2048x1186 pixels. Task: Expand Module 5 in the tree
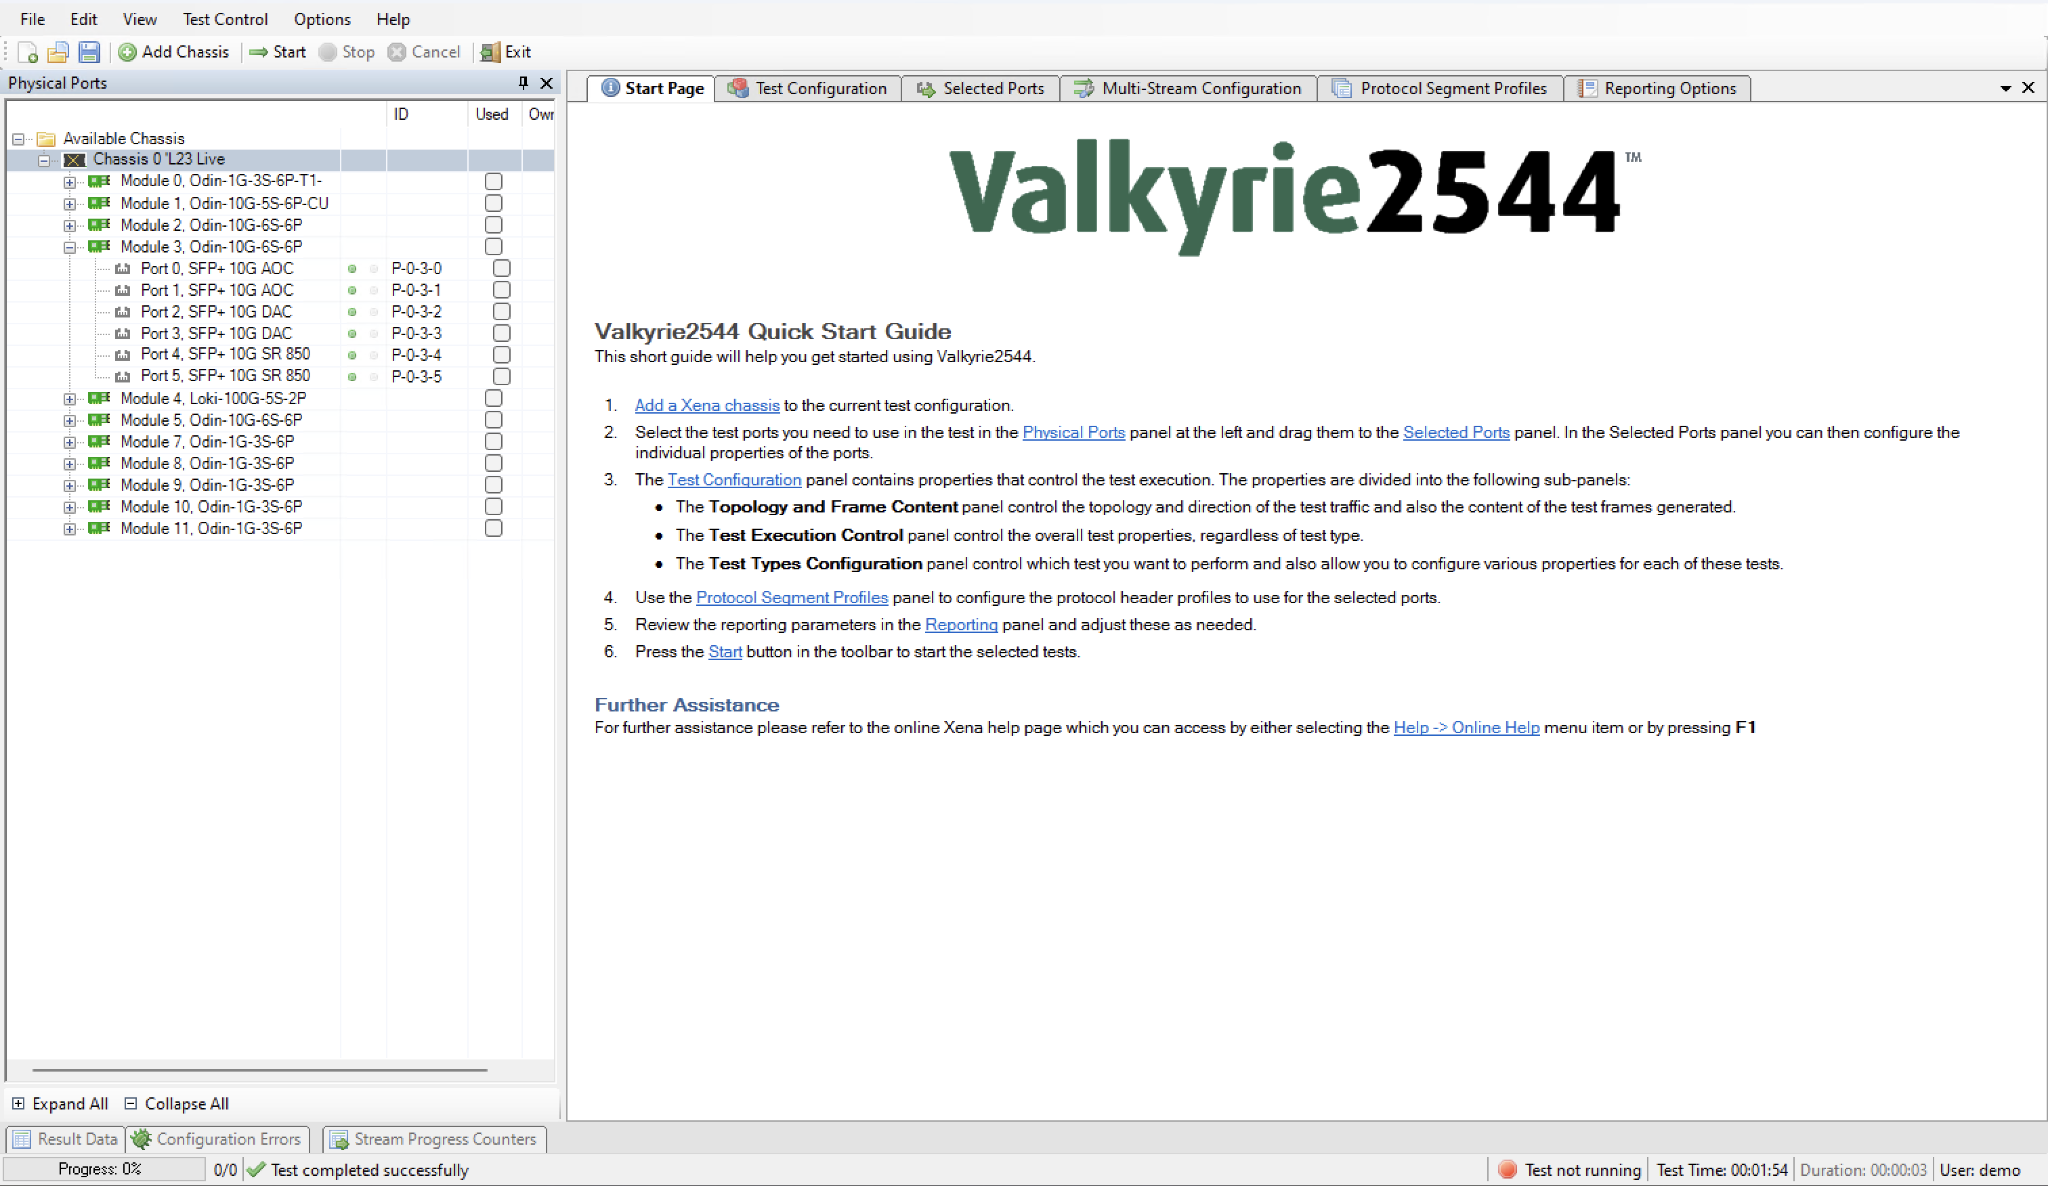(x=70, y=421)
